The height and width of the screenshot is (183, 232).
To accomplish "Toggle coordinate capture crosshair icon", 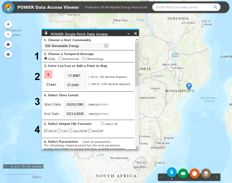I will [5, 167].
